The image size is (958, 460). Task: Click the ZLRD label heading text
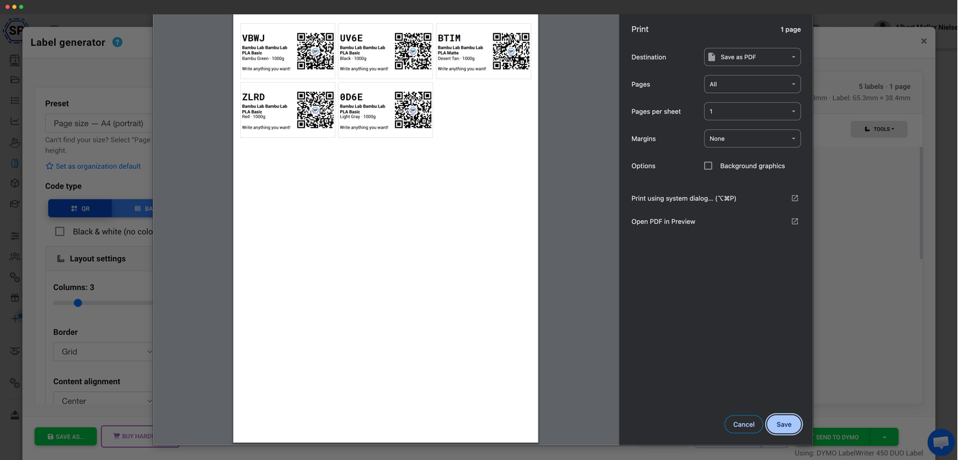(253, 97)
